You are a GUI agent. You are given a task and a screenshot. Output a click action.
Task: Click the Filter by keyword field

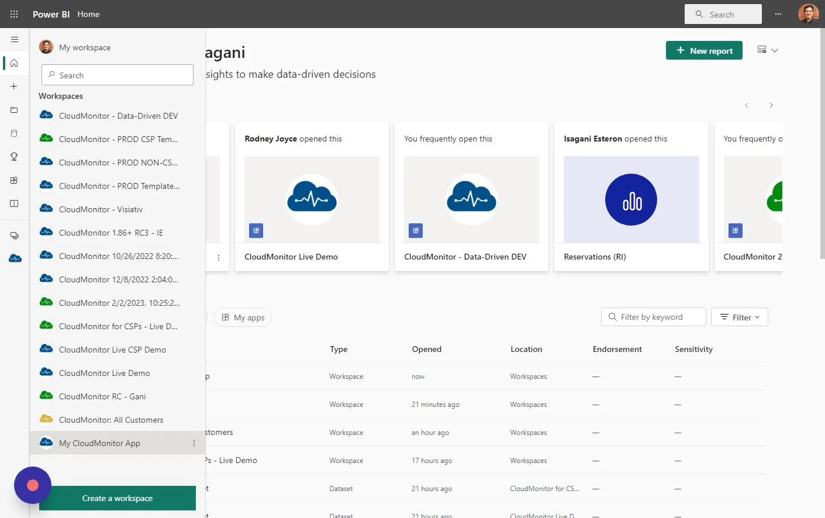tap(654, 317)
